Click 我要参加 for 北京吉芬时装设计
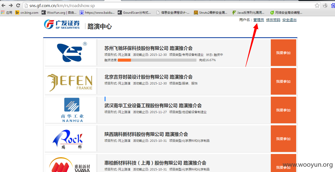Image resolution: width=335 pixels, height=172 pixels. pyautogui.click(x=283, y=81)
